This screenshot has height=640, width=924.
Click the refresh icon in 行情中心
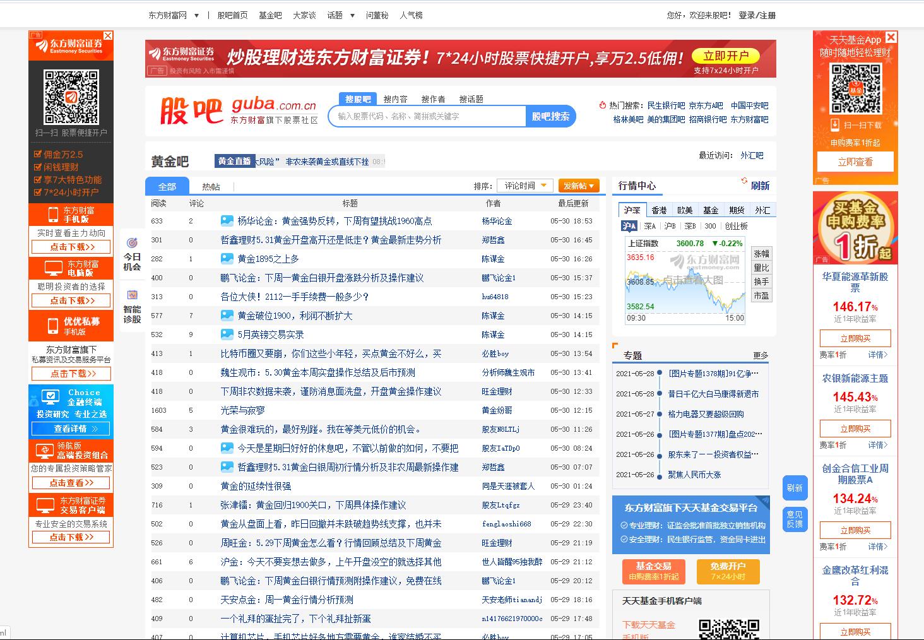point(745,182)
